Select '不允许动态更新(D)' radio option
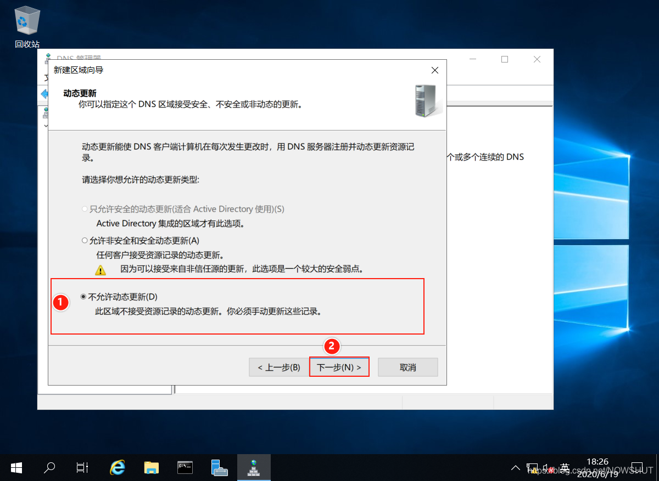Screen dimensions: 659x481 coord(84,297)
